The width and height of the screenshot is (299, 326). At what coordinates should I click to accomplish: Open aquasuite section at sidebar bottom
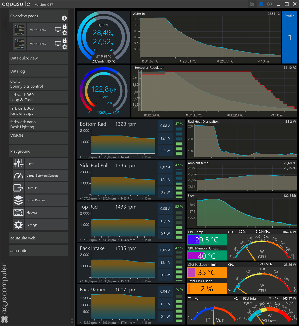coord(38,250)
